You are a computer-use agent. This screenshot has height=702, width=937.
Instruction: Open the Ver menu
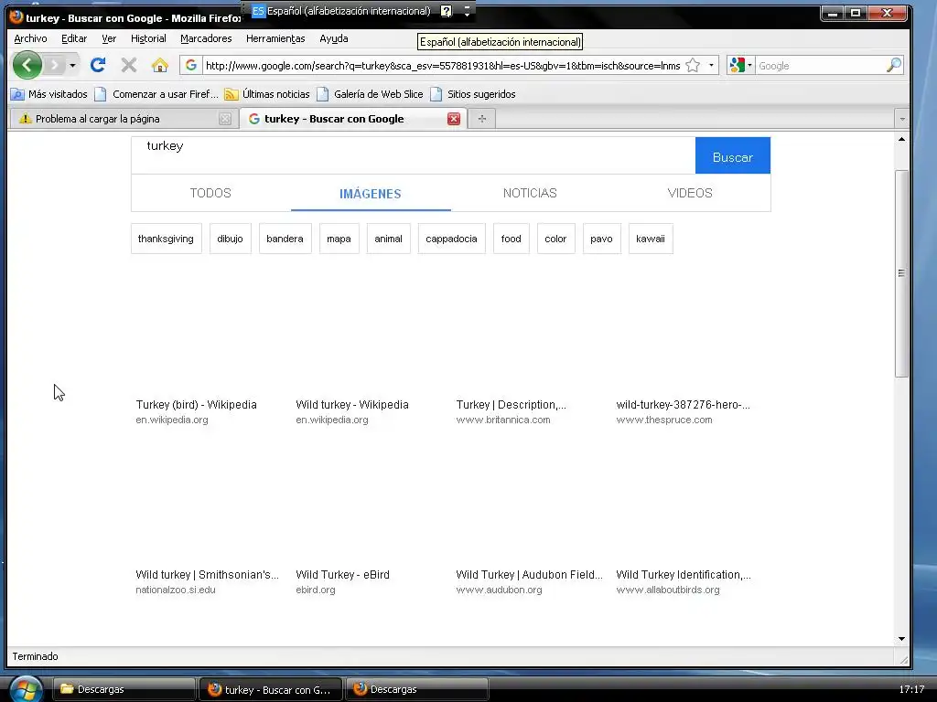[x=109, y=38]
